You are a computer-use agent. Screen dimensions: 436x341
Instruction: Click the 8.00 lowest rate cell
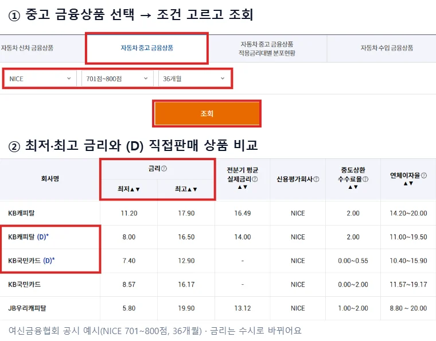tap(129, 237)
